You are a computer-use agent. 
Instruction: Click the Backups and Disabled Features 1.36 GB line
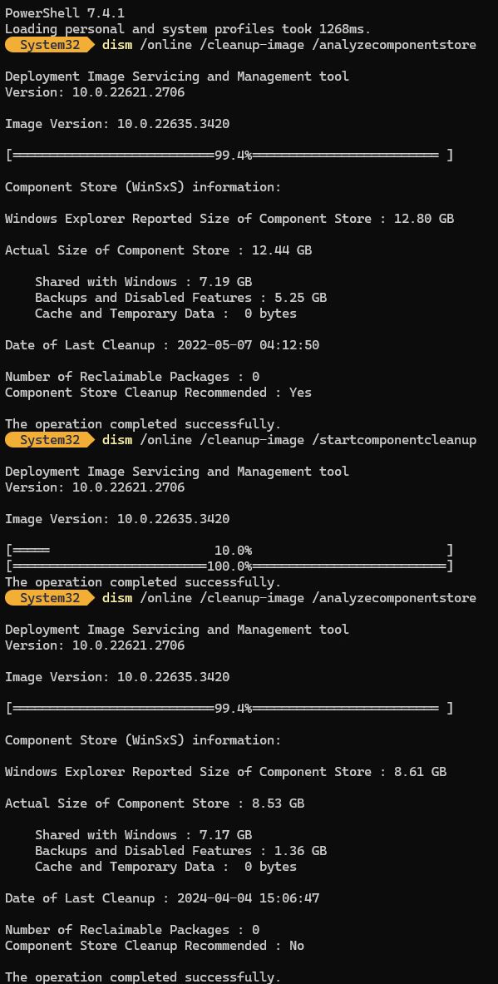[x=180, y=850]
